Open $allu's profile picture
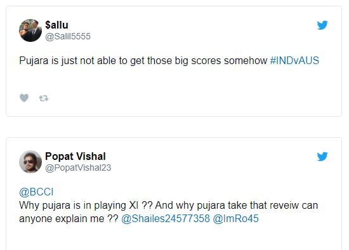 pos(30,30)
